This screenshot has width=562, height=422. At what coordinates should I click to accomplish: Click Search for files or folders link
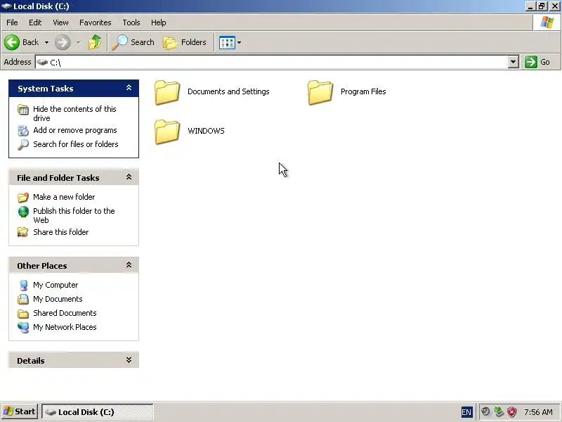point(76,144)
